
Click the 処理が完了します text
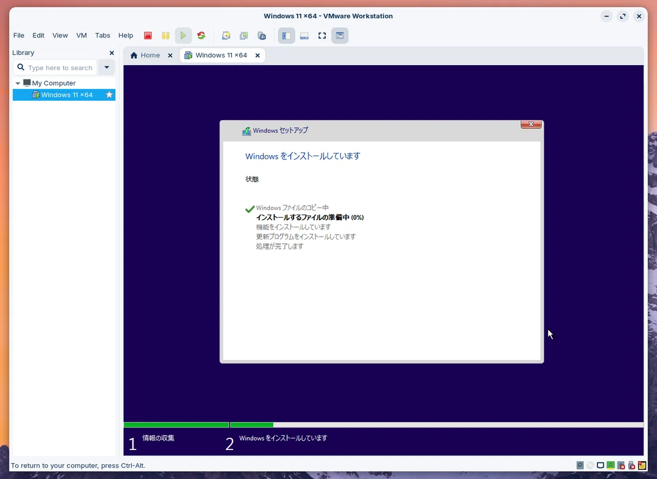(x=279, y=247)
